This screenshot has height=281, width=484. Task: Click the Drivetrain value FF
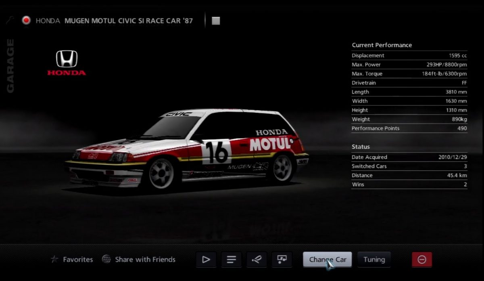[x=463, y=83]
